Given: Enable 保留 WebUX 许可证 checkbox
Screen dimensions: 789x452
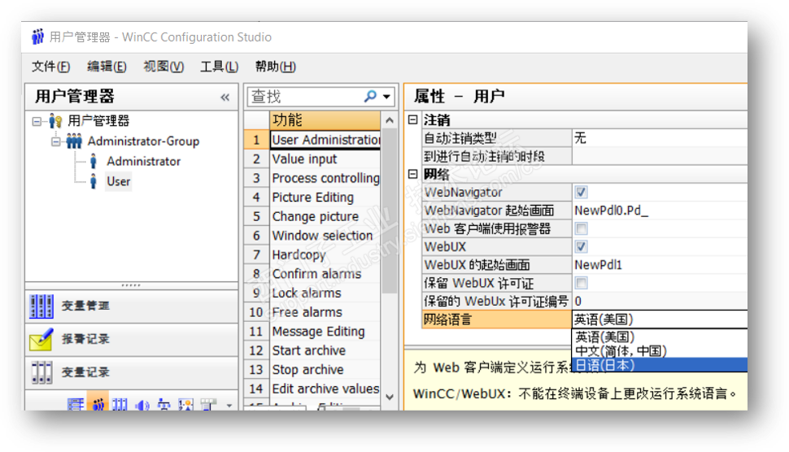Looking at the screenshot, I should pos(582,283).
